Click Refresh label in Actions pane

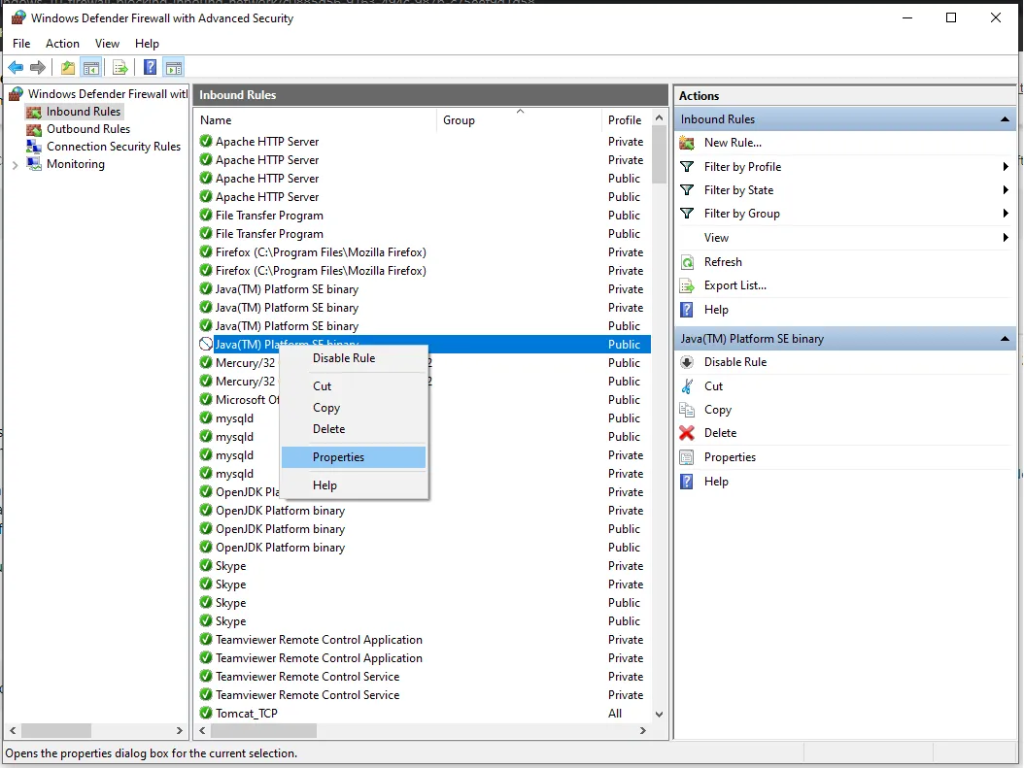pos(723,262)
